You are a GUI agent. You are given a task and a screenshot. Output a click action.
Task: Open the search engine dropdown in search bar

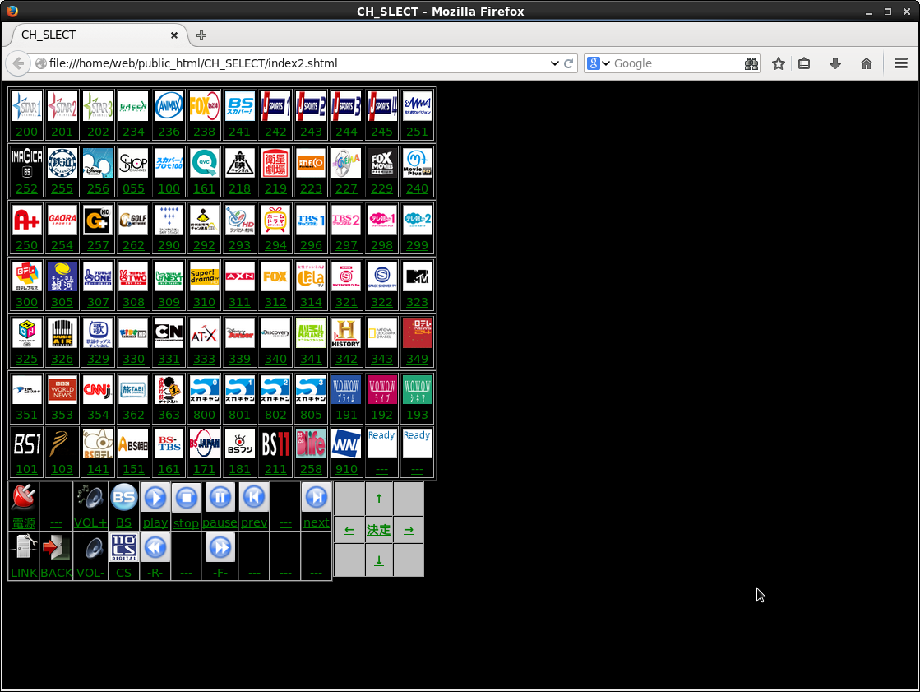click(x=599, y=63)
